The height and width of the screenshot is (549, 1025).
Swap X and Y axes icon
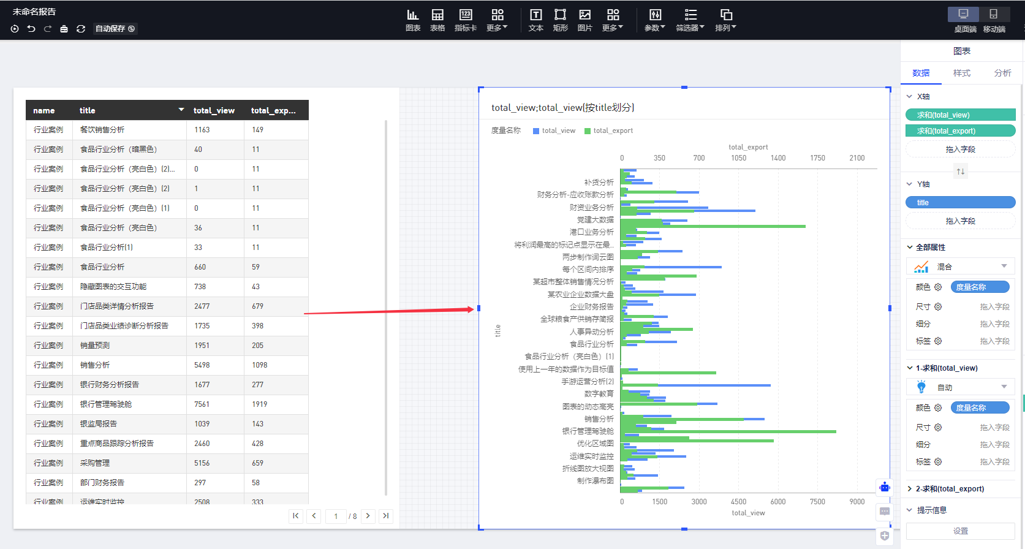coord(960,172)
